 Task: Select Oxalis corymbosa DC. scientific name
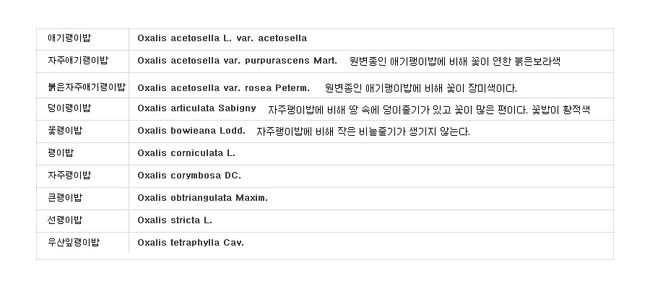(189, 176)
